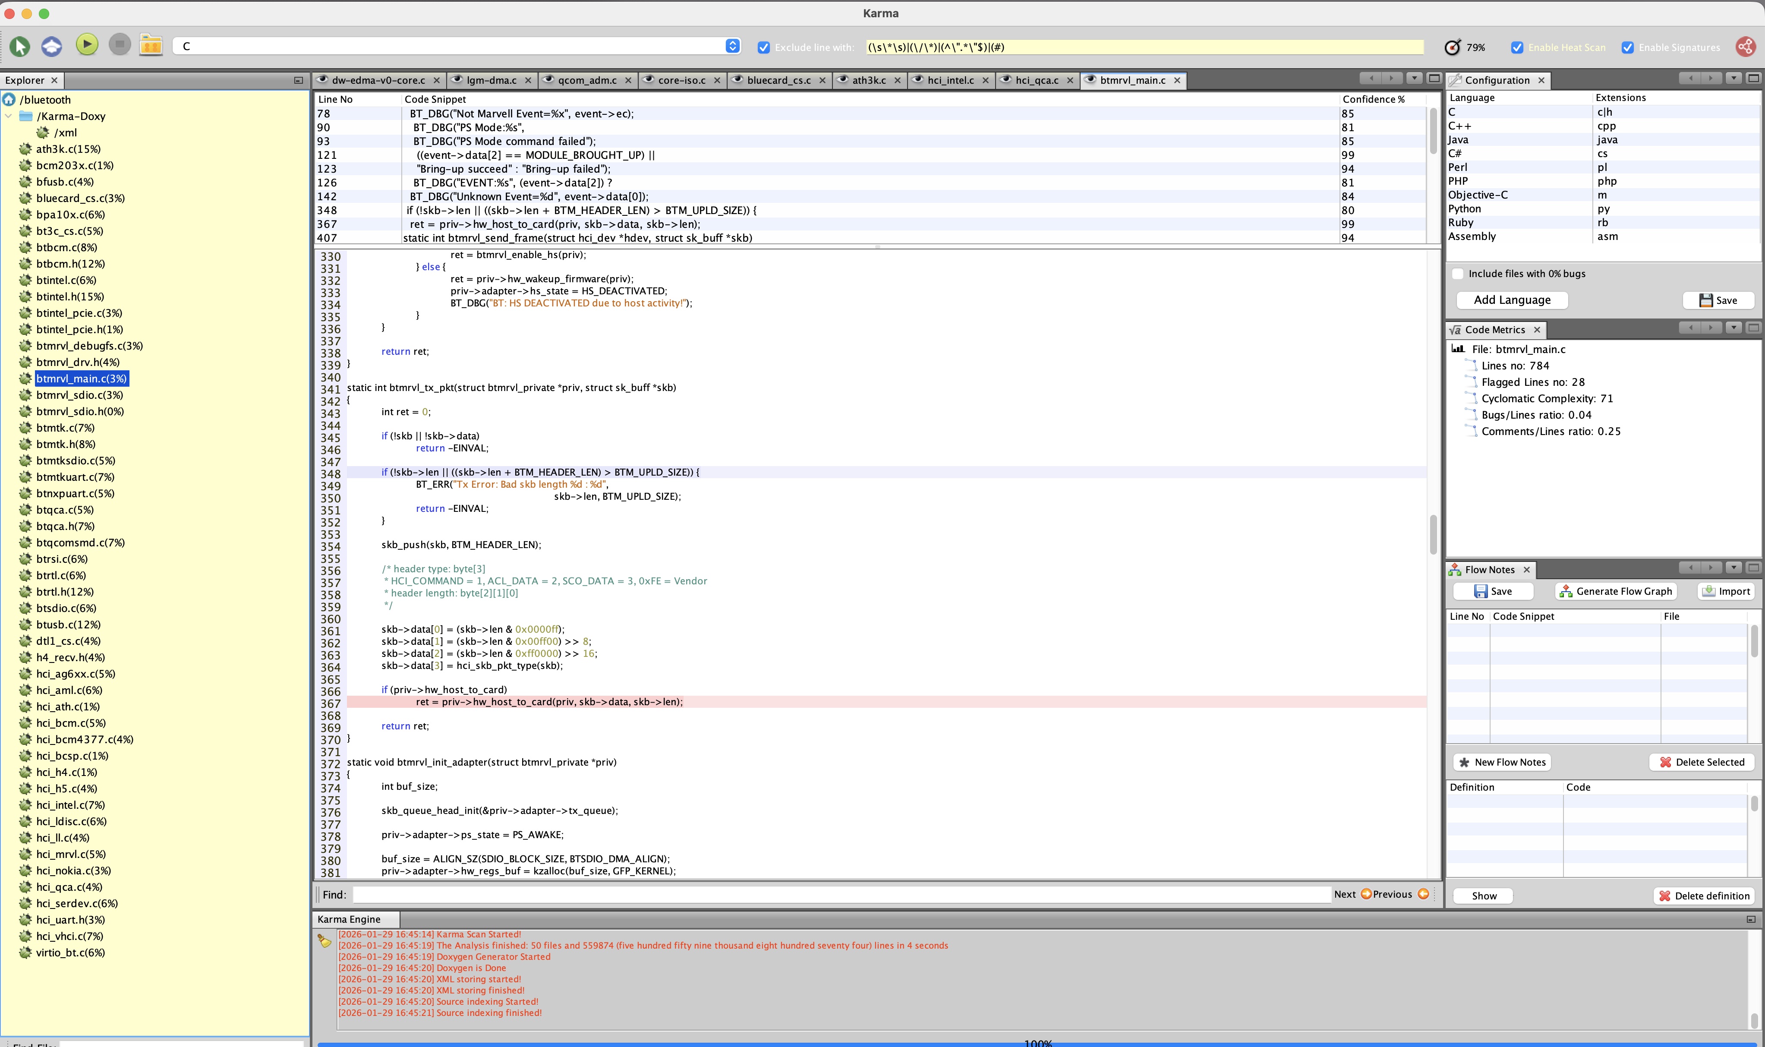The width and height of the screenshot is (1765, 1047).
Task: Click the blue graduation cap icon
Action: click(51, 47)
